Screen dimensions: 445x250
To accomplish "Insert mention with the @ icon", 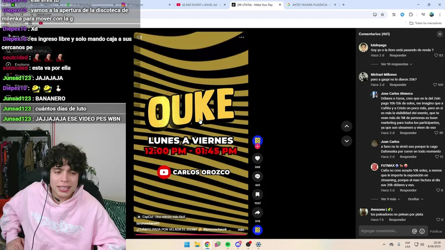I will [x=414, y=231].
